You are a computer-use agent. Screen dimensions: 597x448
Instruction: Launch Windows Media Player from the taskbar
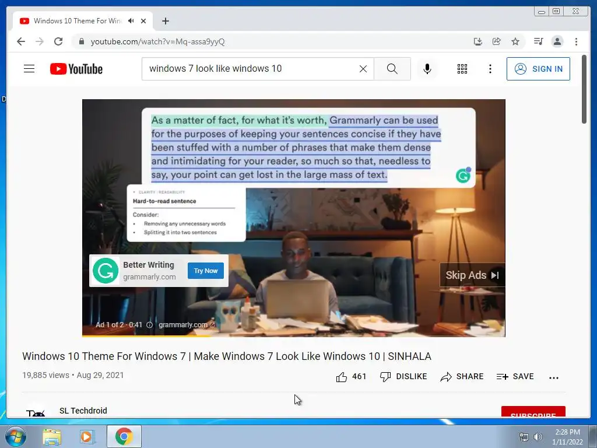tap(87, 436)
